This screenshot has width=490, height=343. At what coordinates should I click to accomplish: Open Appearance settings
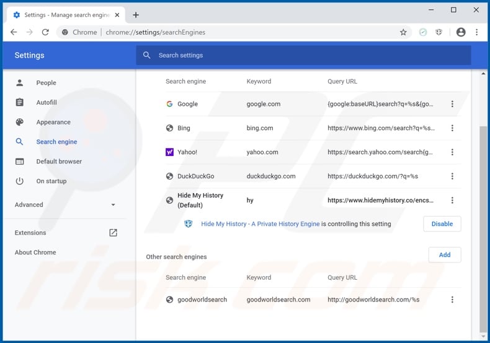coord(53,122)
